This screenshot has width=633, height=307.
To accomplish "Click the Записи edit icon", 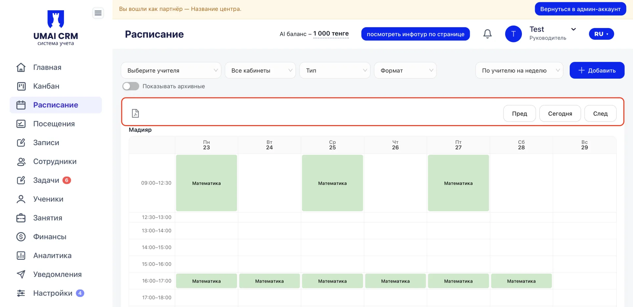I will pos(21,142).
